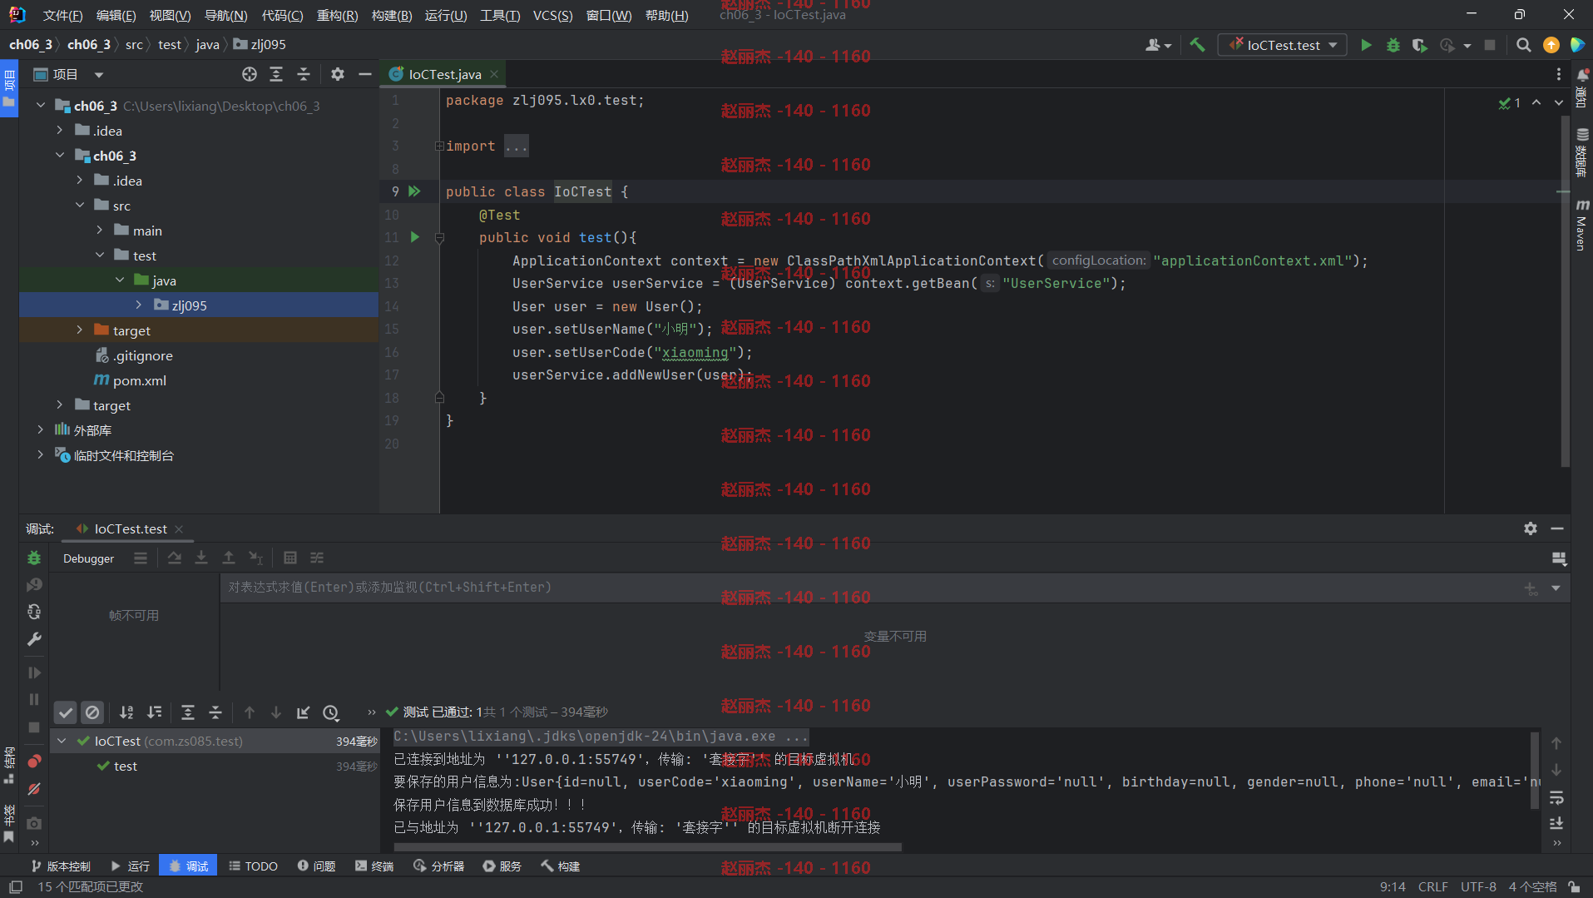Open the 分析器 profiler tool window
Image resolution: width=1593 pixels, height=898 pixels.
[438, 866]
